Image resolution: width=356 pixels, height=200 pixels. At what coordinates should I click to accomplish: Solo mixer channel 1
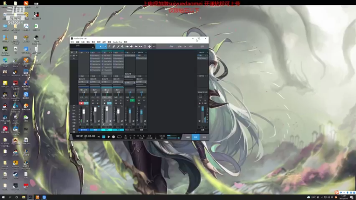click(x=86, y=100)
